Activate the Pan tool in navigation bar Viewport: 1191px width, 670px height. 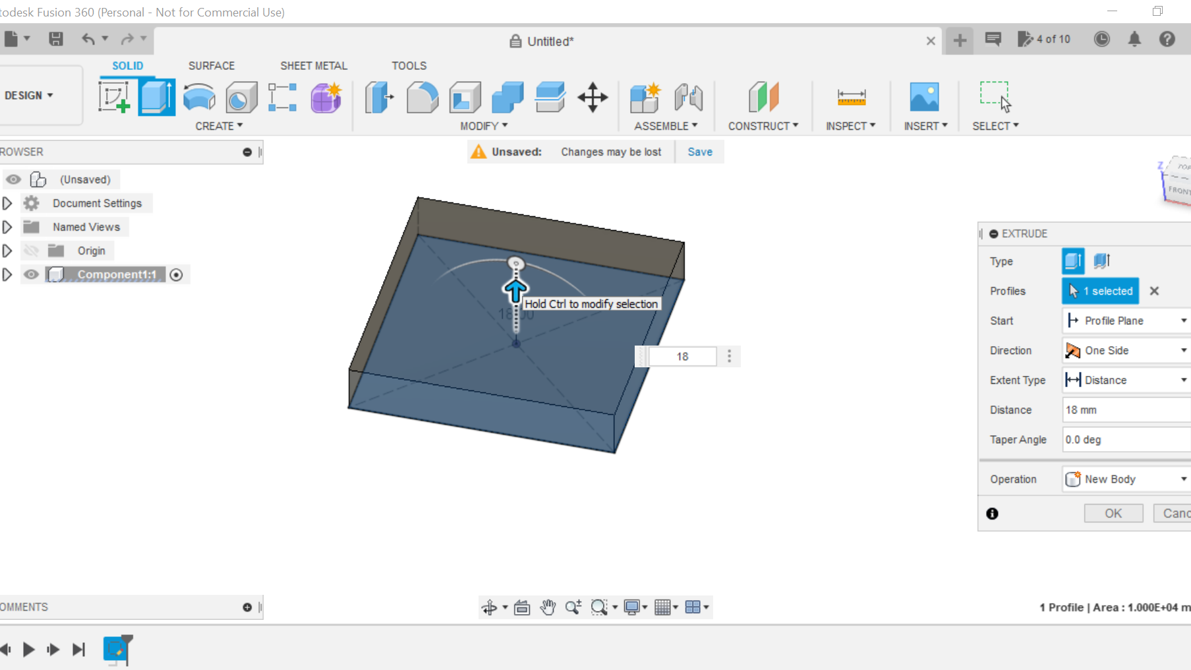[x=548, y=607]
